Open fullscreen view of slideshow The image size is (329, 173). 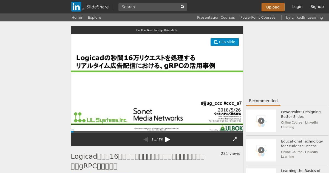[x=235, y=139]
